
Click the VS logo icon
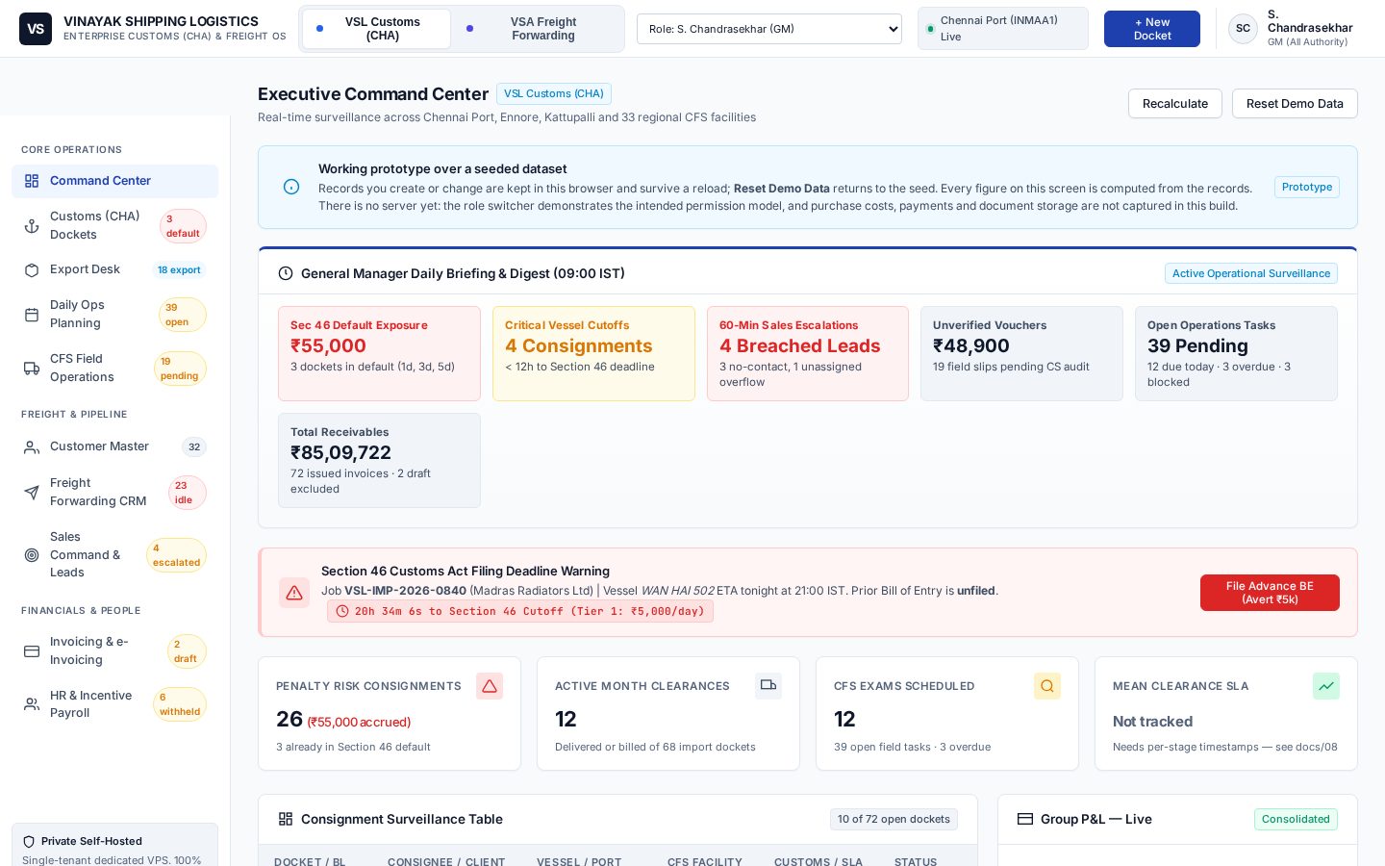(36, 29)
